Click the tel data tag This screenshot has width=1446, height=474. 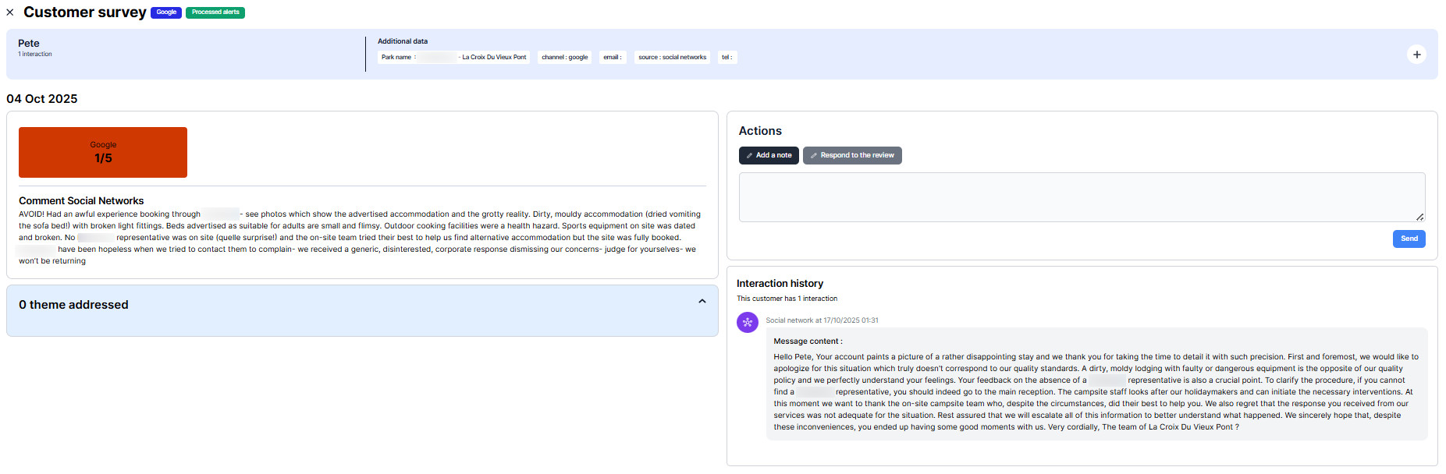(727, 57)
